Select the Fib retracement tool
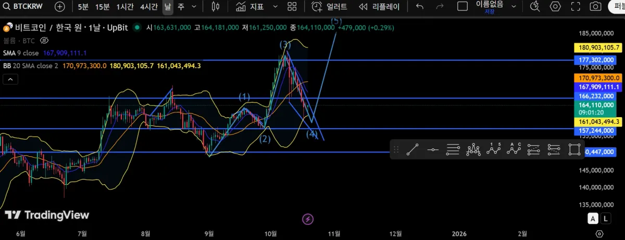Viewport: 625px width, 240px height. (x=453, y=149)
